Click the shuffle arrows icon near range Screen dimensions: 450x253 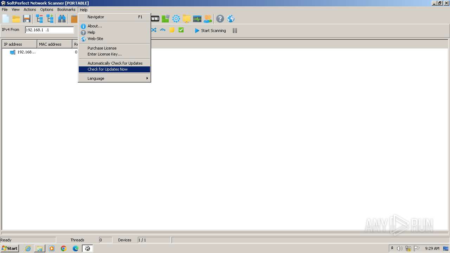(154, 30)
